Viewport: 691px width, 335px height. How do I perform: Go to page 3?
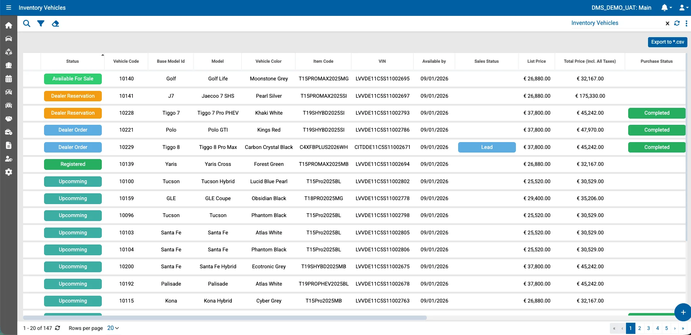click(x=648, y=328)
